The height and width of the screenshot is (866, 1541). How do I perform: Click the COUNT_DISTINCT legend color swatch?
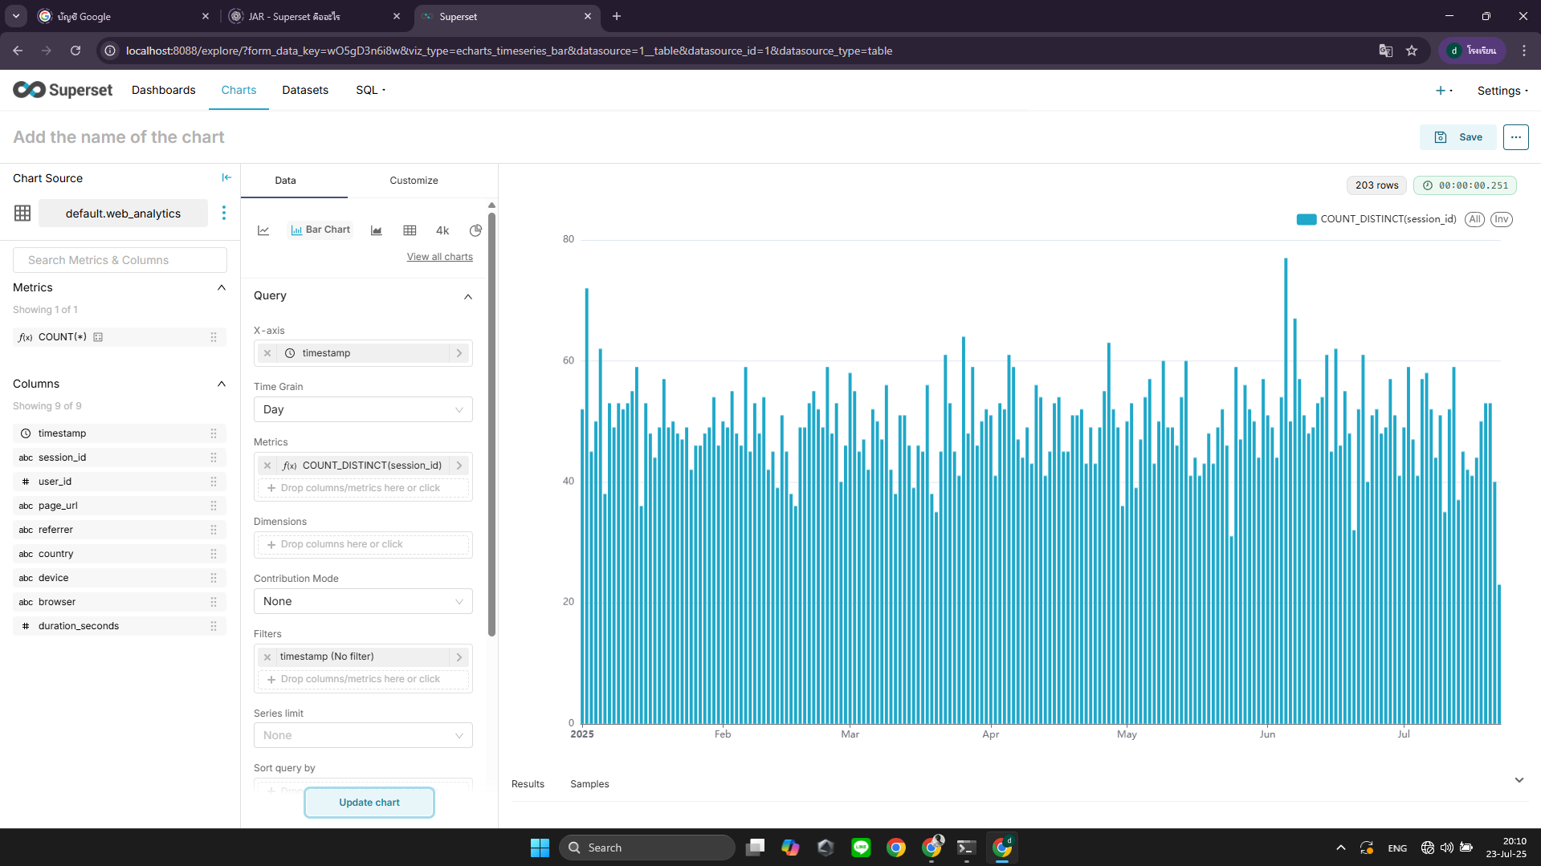pyautogui.click(x=1307, y=218)
